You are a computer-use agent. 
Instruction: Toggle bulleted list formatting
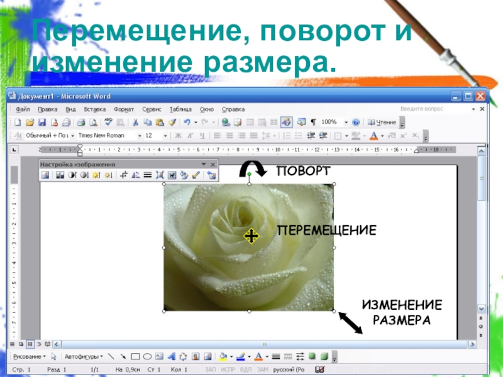[299, 136]
